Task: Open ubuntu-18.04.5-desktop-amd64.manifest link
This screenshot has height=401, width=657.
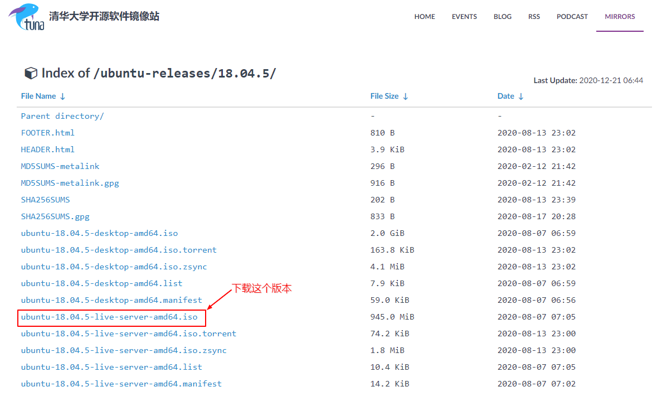Action: coord(111,300)
